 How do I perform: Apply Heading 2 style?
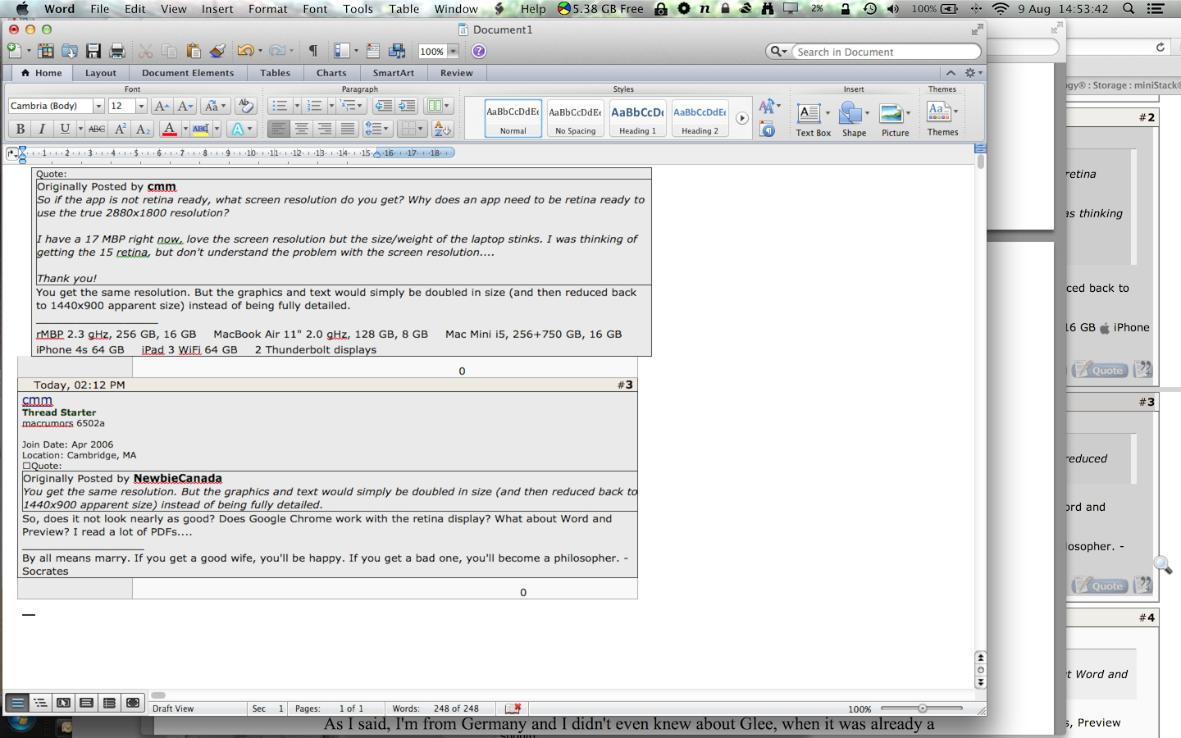[x=700, y=118]
